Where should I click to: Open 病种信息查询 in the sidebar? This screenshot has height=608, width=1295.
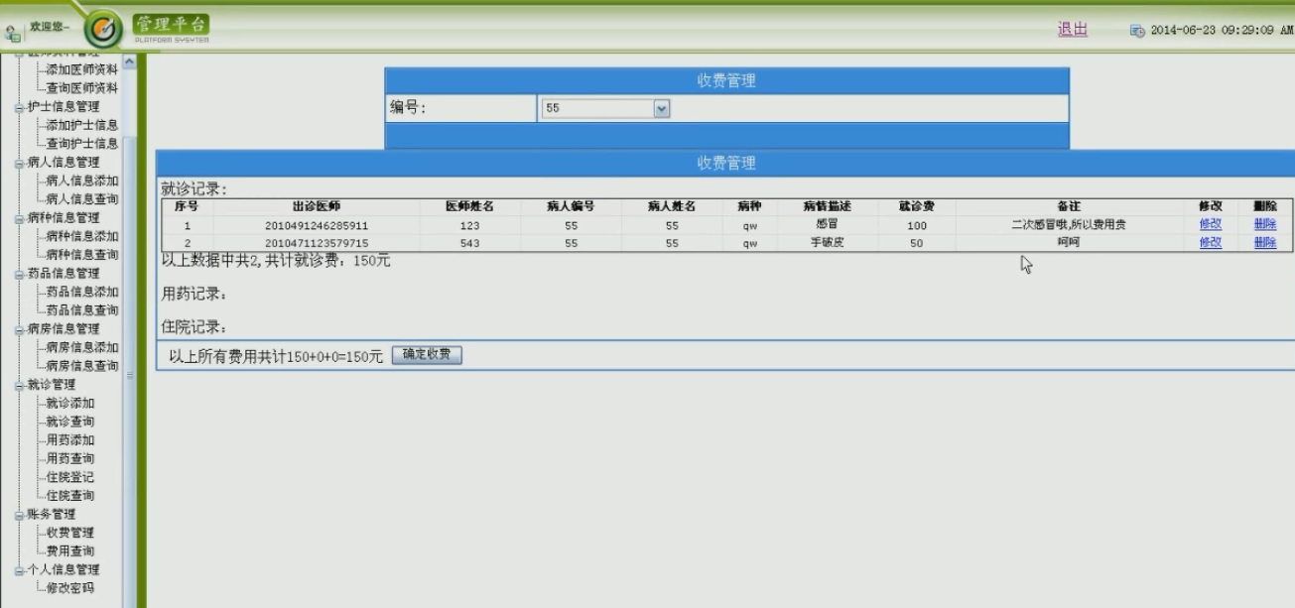[x=82, y=255]
